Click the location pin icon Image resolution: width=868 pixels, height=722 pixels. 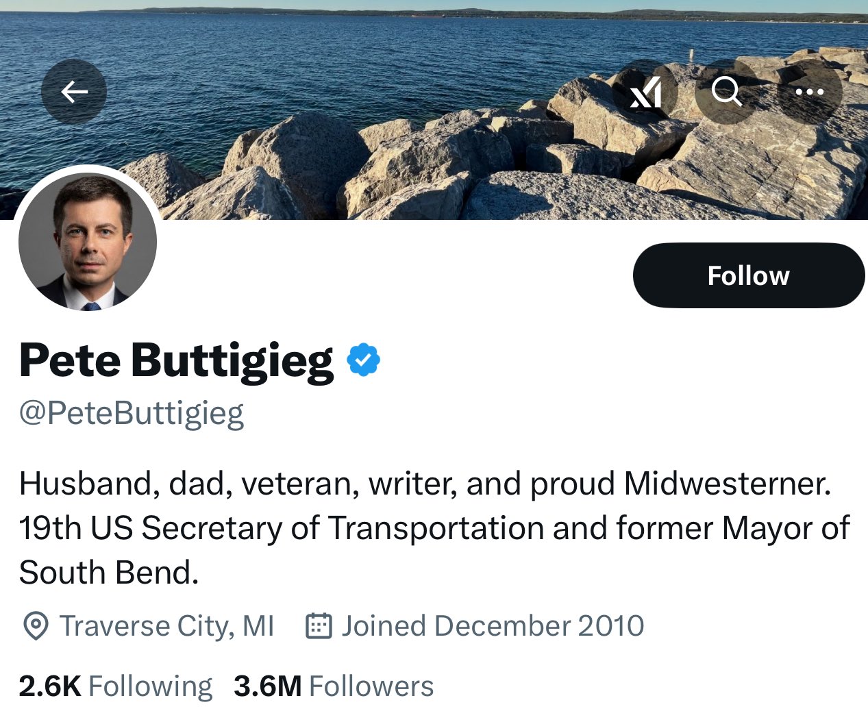(x=36, y=626)
